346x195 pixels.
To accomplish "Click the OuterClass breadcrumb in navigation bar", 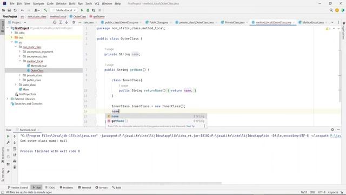I will (78, 17).
